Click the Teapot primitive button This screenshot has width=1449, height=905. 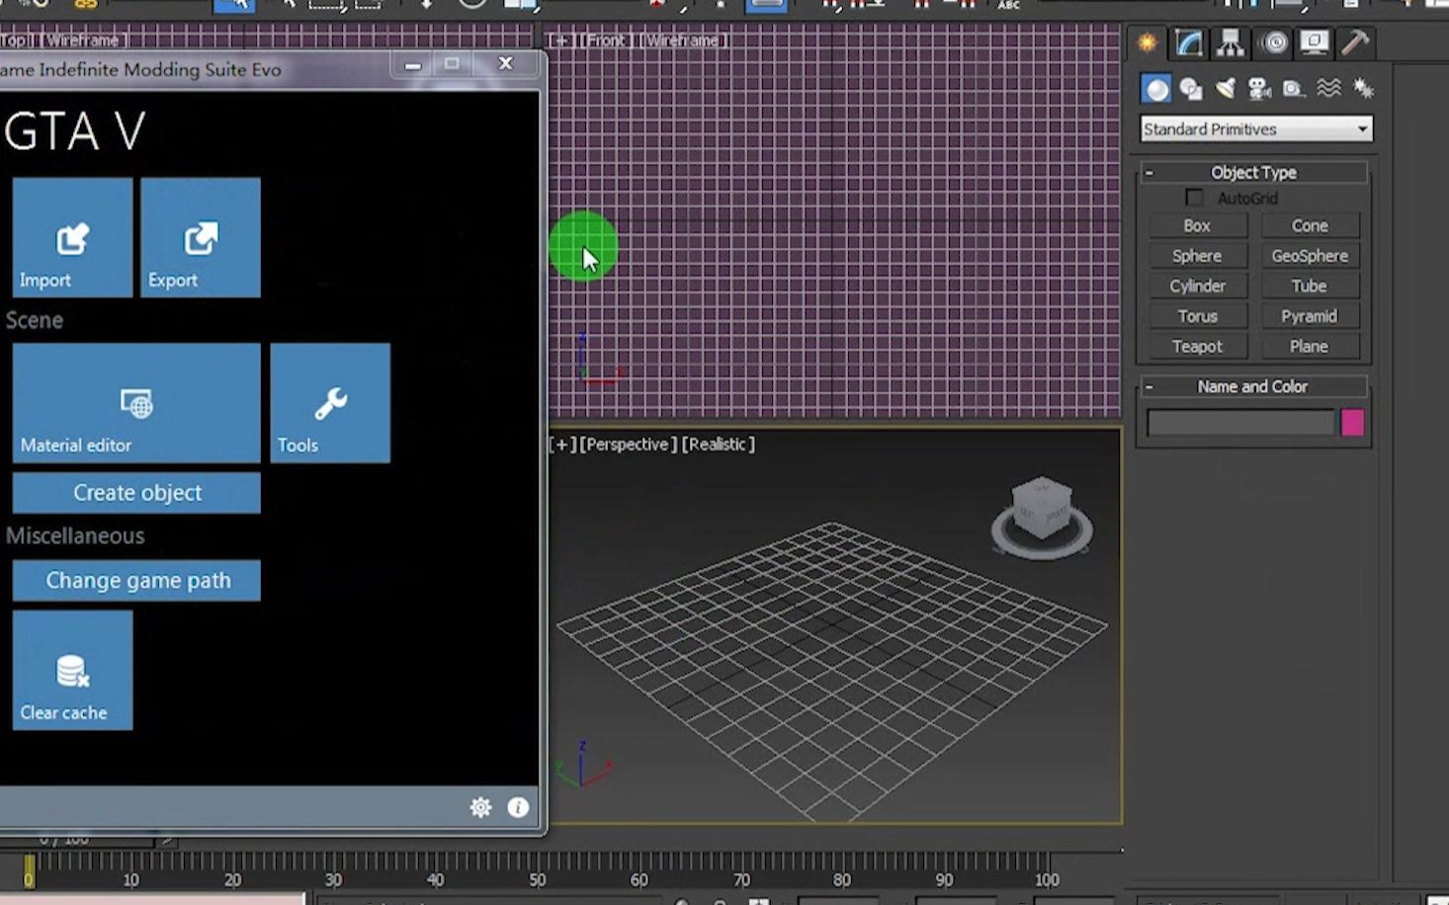coord(1197,347)
